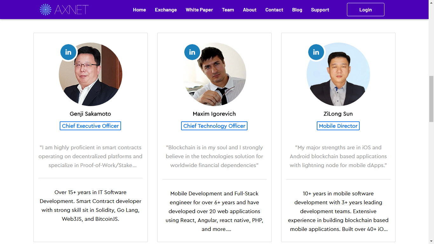Click the Chief Technology Officer badge
The image size is (434, 244).
tap(214, 126)
